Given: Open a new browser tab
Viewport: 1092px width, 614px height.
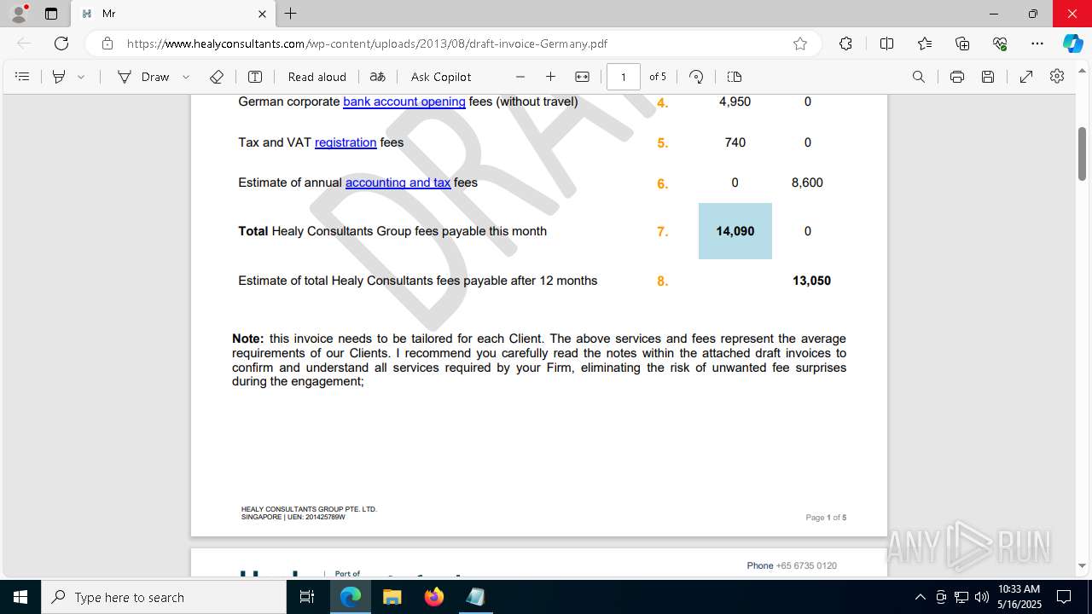Looking at the screenshot, I should tap(291, 14).
